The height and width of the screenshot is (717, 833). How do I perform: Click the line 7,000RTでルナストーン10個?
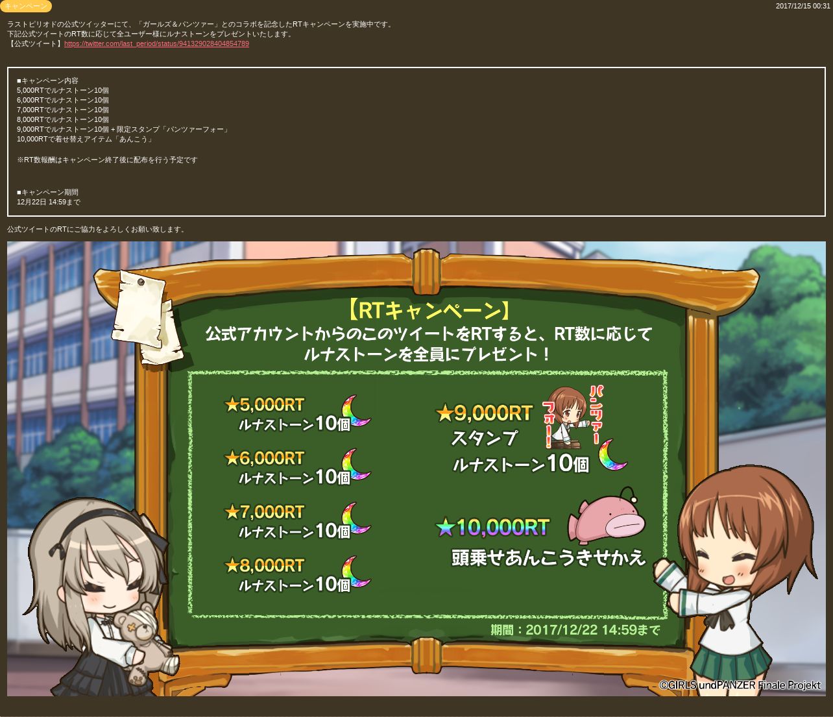(63, 110)
